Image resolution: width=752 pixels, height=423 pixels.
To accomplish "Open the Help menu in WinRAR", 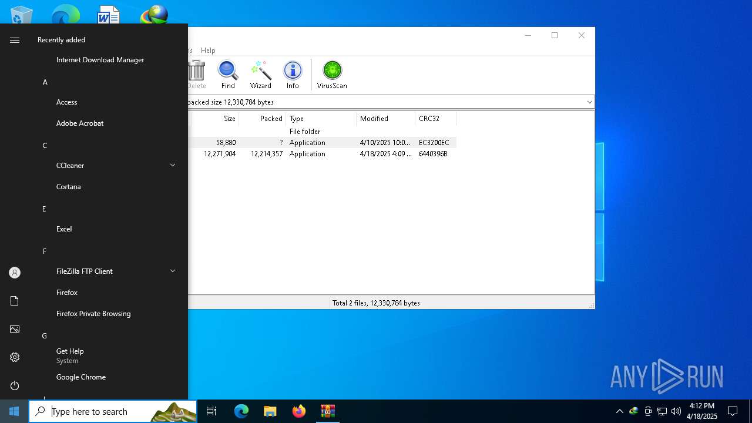I will pos(208,51).
